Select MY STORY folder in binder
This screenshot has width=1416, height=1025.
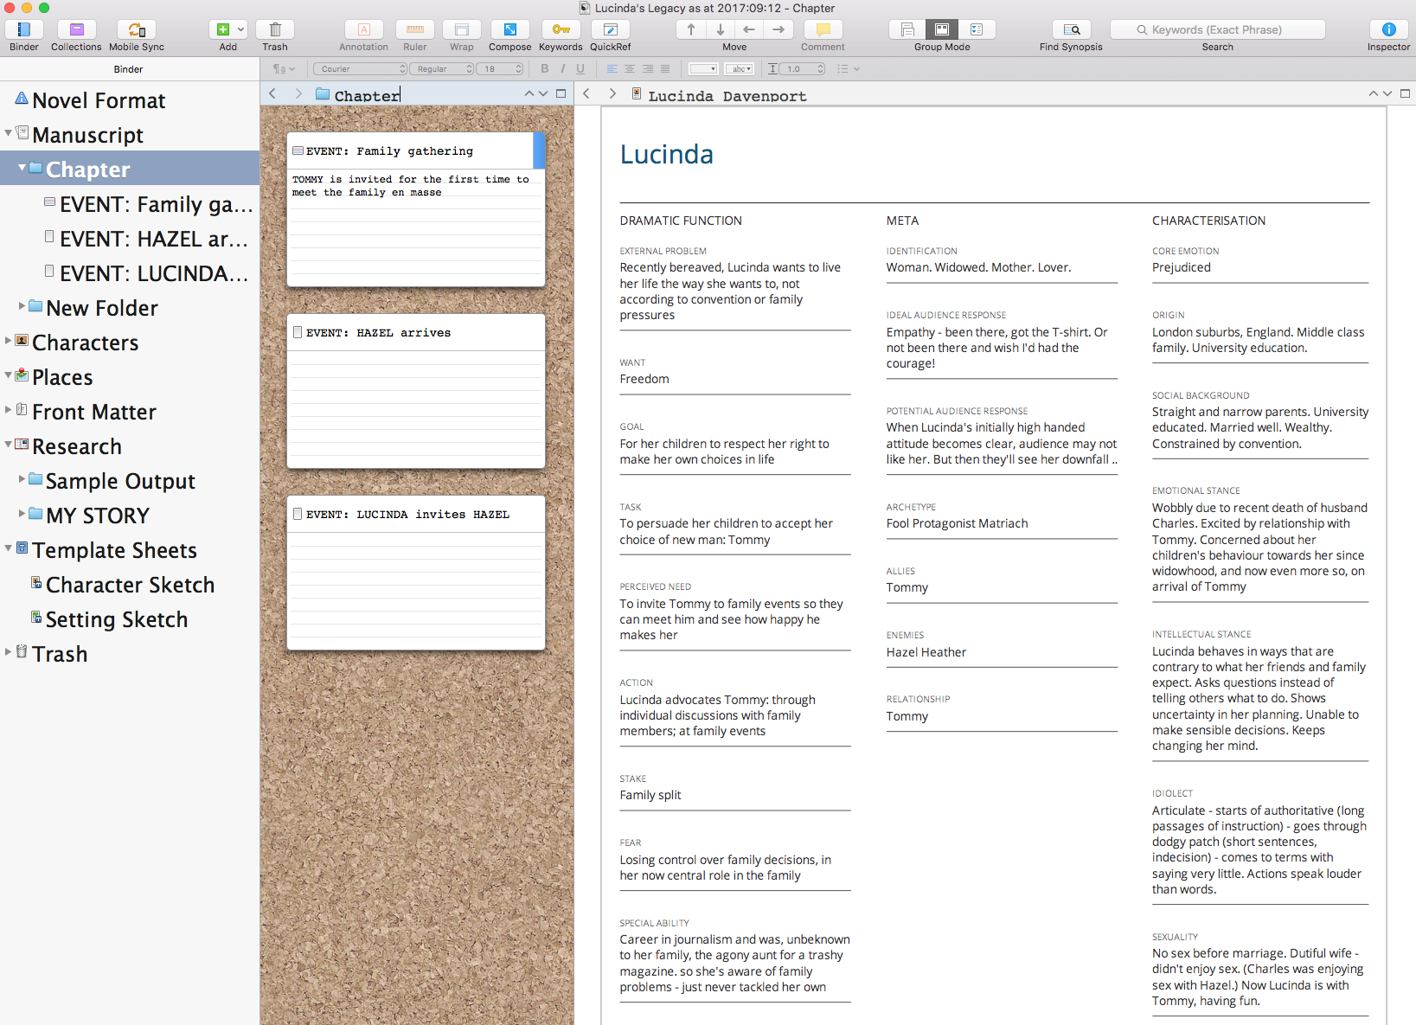(97, 516)
